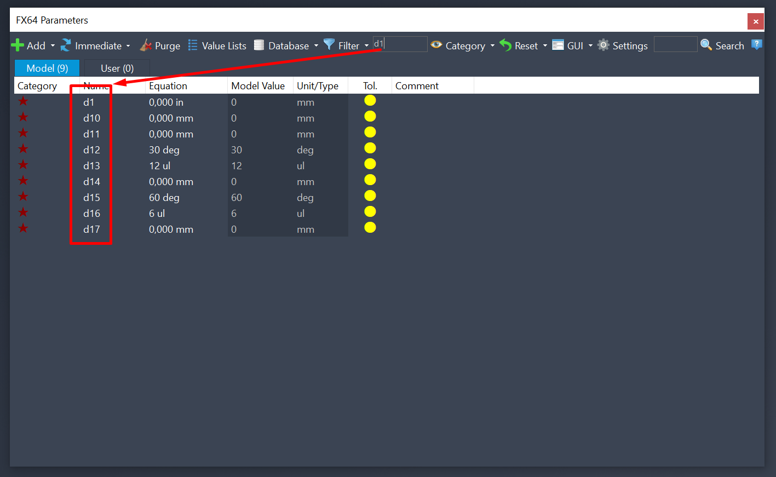776x477 pixels.
Task: Switch to the User (0) tab
Action: coord(117,68)
